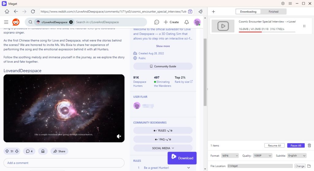
Task: Open the post's 4 comments
Action: 29,151
